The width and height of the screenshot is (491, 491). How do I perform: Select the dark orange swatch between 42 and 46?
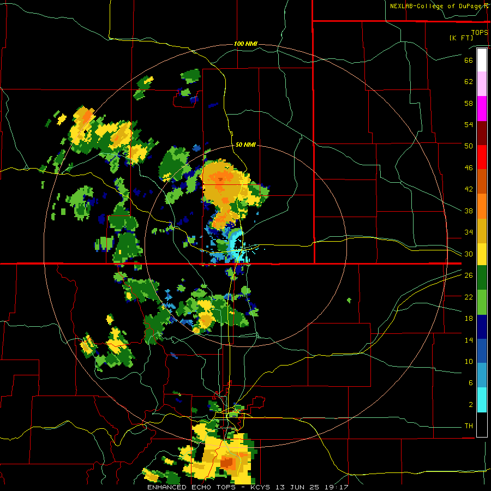click(482, 181)
